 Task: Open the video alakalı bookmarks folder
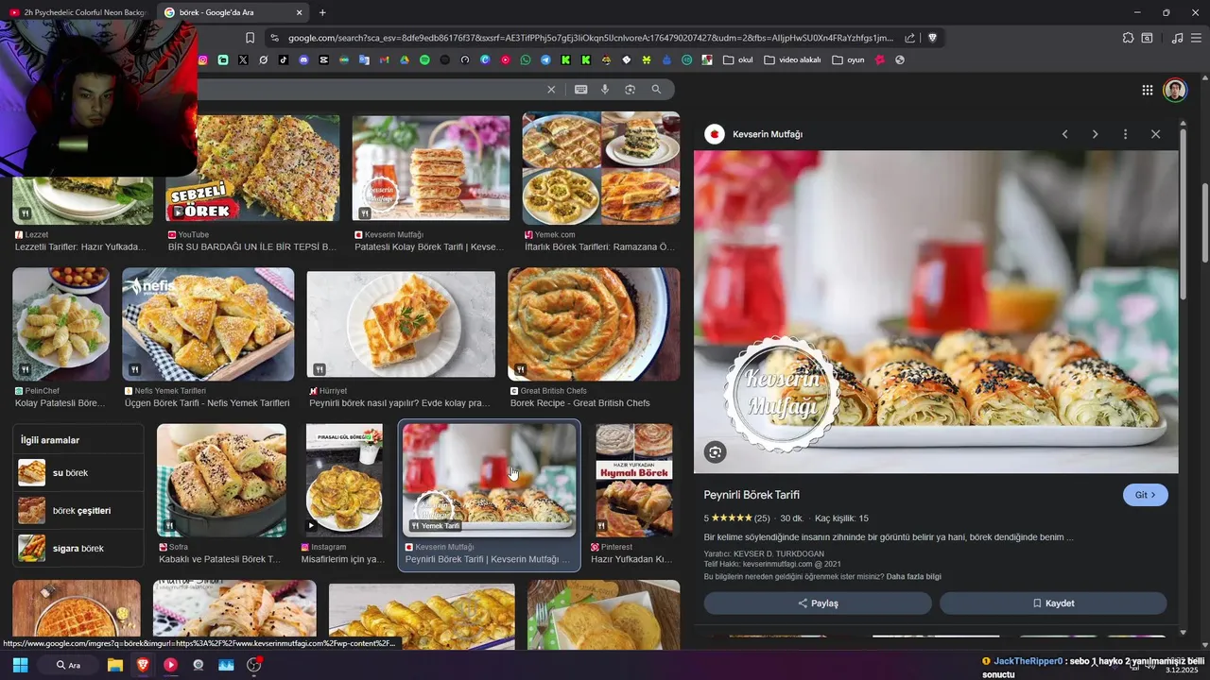(792, 59)
